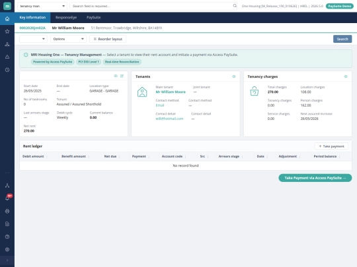Focus the main search input field

(x=153, y=6)
